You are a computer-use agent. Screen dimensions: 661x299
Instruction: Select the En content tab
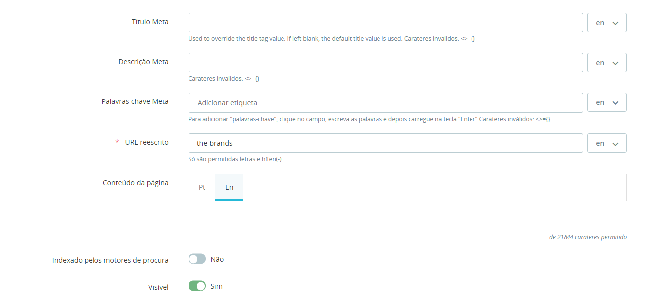pyautogui.click(x=229, y=188)
